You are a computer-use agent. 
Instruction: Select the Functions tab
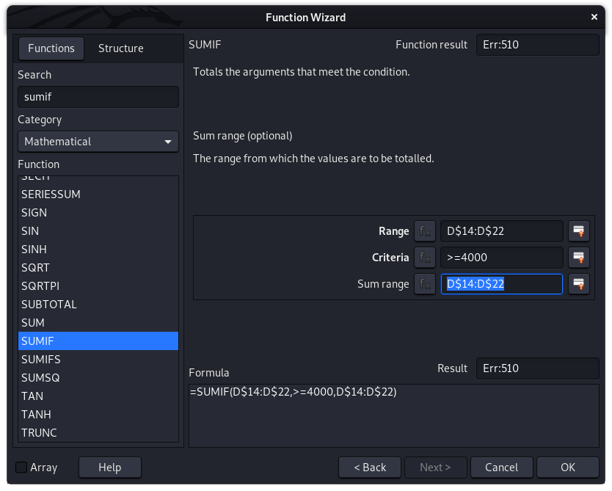click(51, 48)
